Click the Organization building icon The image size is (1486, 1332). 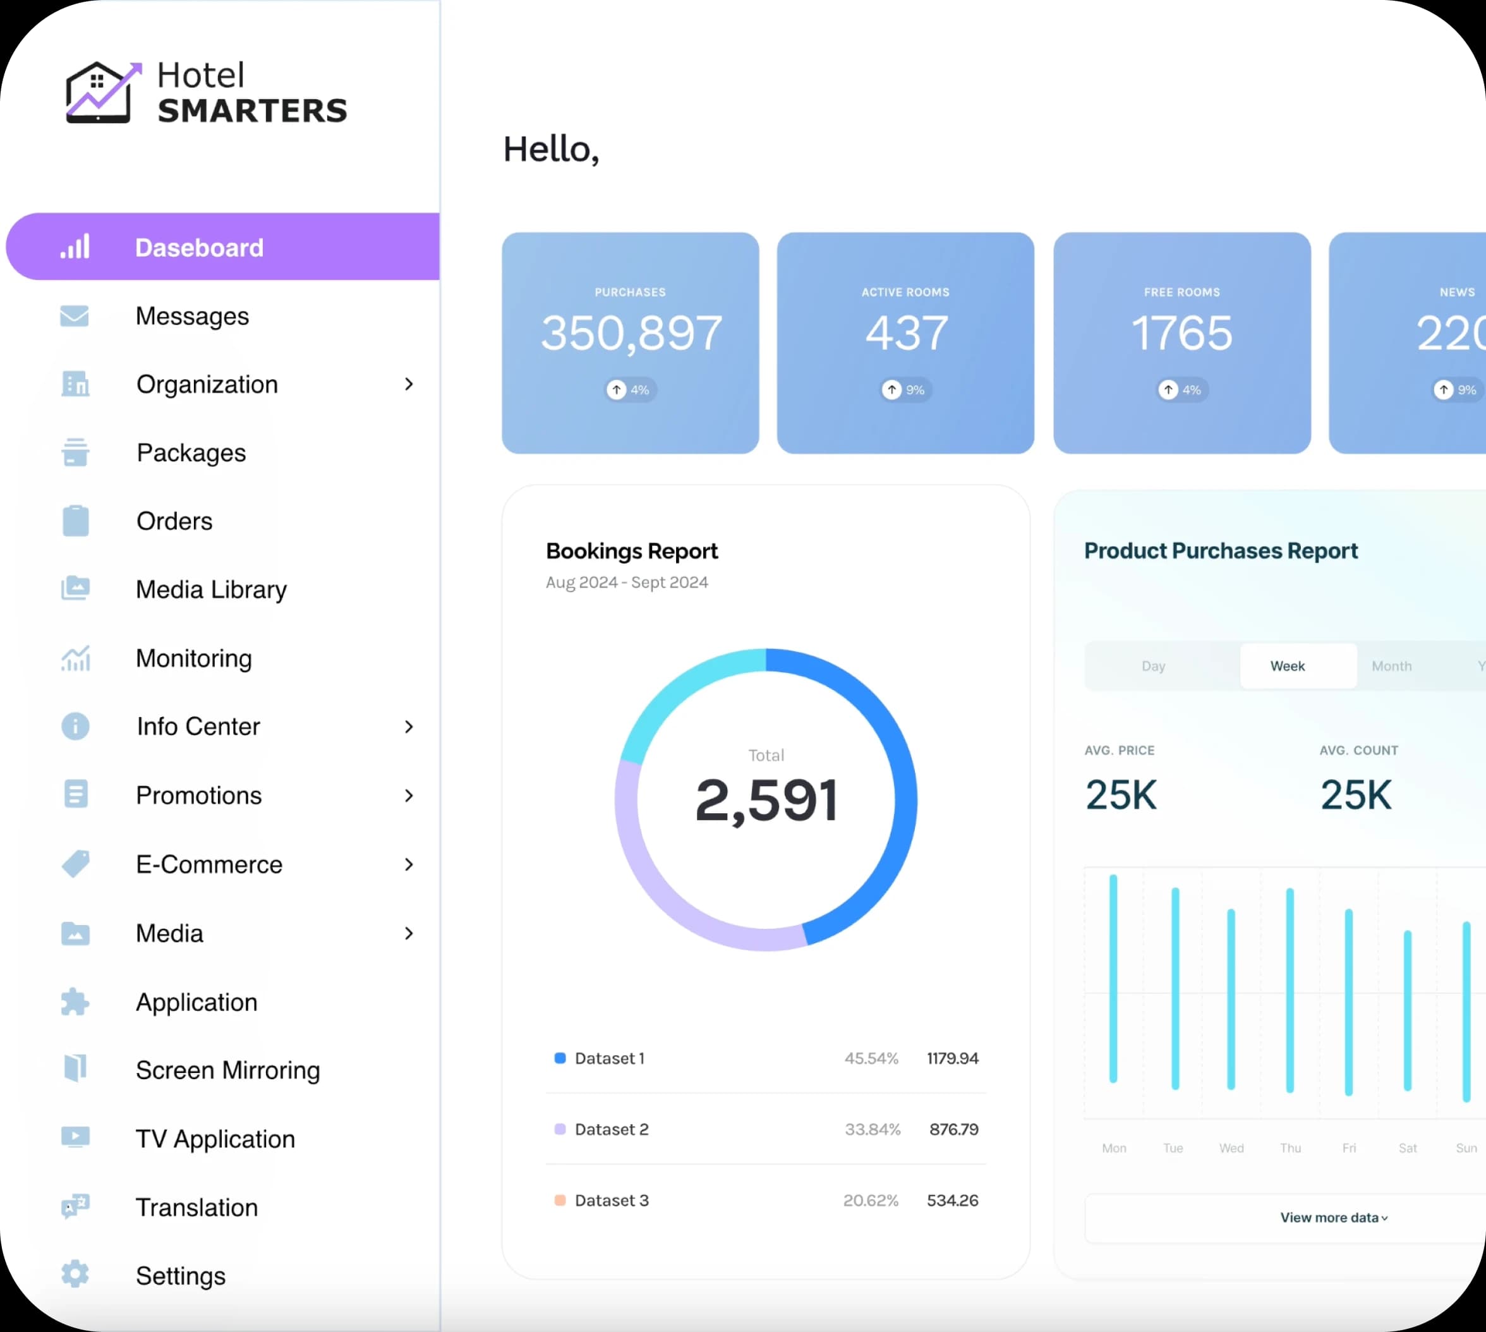(75, 384)
